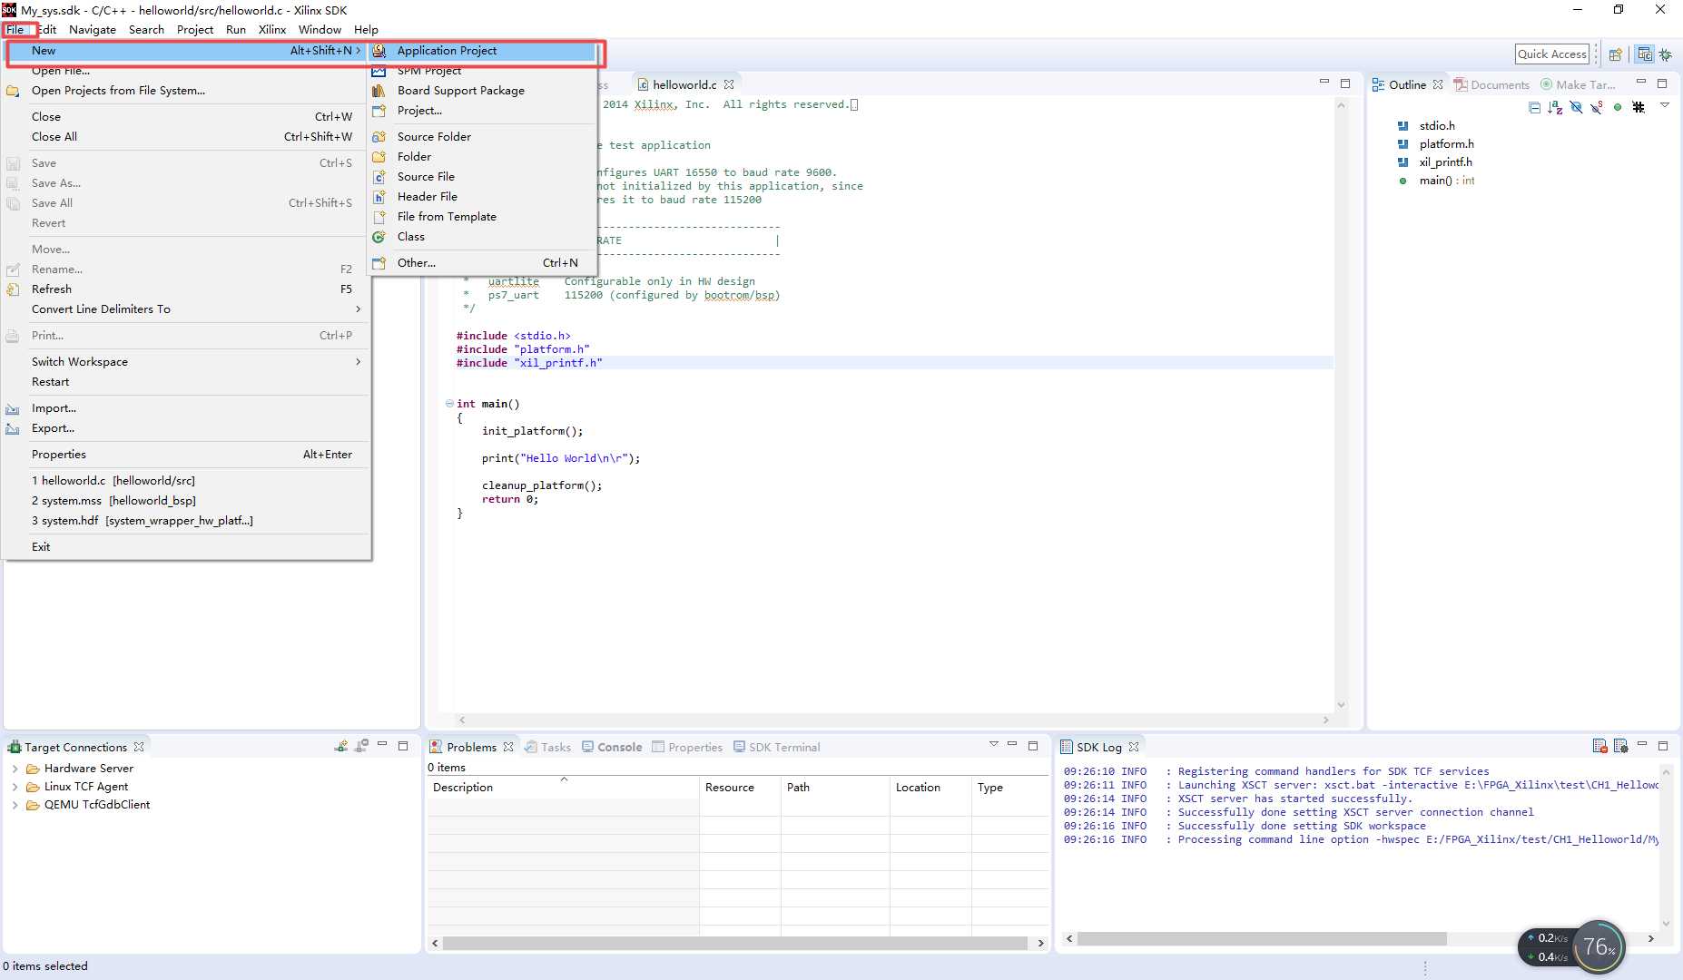Click Collapse All icon in Outline
Image resolution: width=1683 pixels, height=980 pixels.
tap(1534, 107)
